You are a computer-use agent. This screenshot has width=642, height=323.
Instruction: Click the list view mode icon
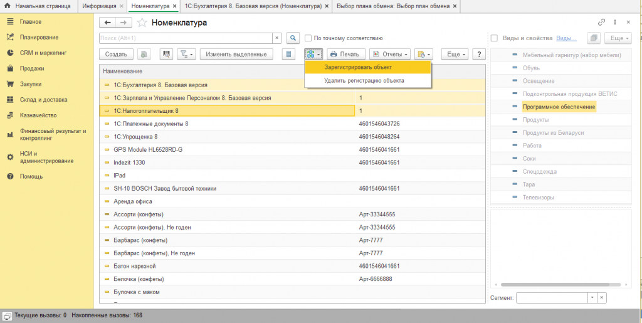[289, 54]
